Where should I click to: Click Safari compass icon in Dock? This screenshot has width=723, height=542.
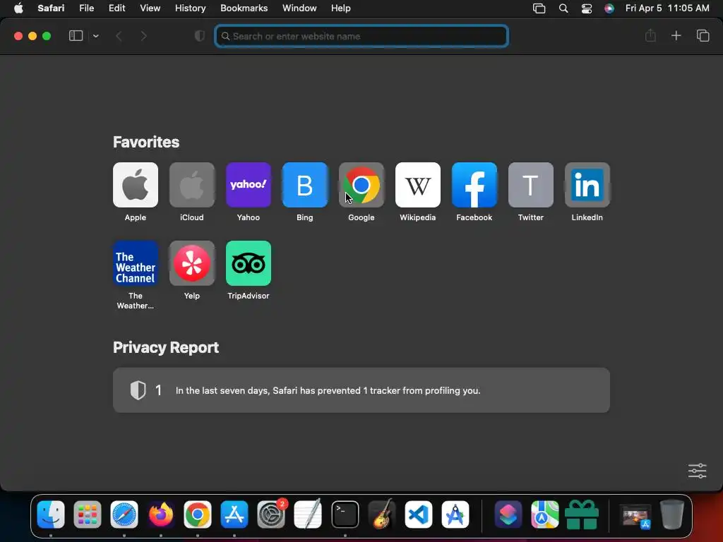point(124,514)
